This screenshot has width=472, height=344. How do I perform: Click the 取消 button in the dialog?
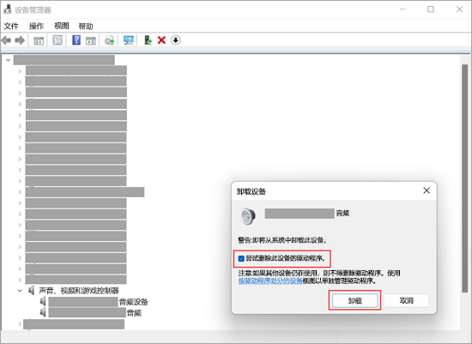(x=407, y=300)
